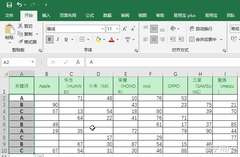The width and height of the screenshot is (240, 157).
Task: Click the decrease indent icon
Action: (173, 39)
